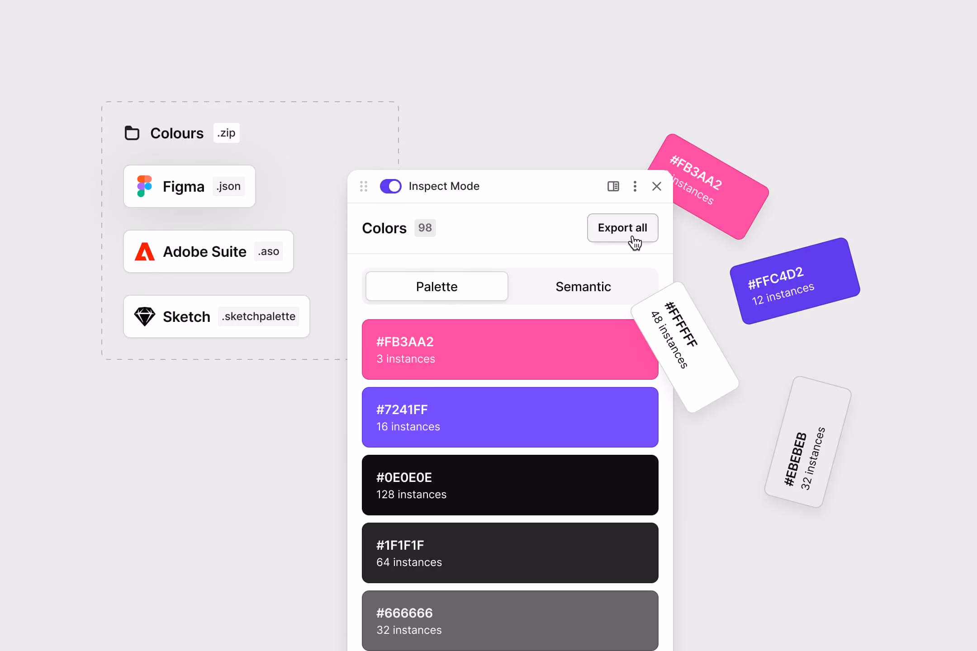Close the Inspect Mode panel
Screen dimensions: 977x651
tap(657, 186)
